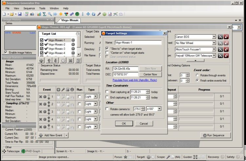The image size is (246, 161).
Task: Click the RA coordinate input field
Action: 126,69
